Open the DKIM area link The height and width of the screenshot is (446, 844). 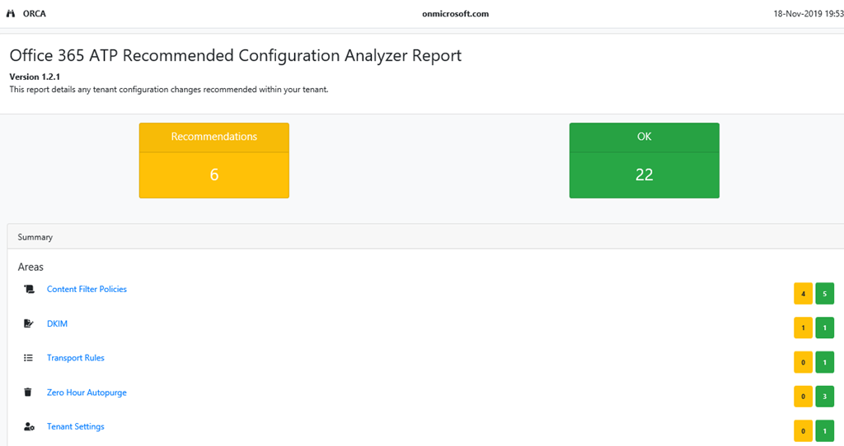57,324
